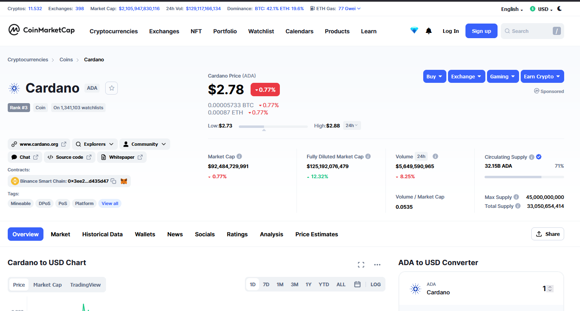Click the CoinMarketCap logo
This screenshot has width=580, height=311.
click(41, 30)
